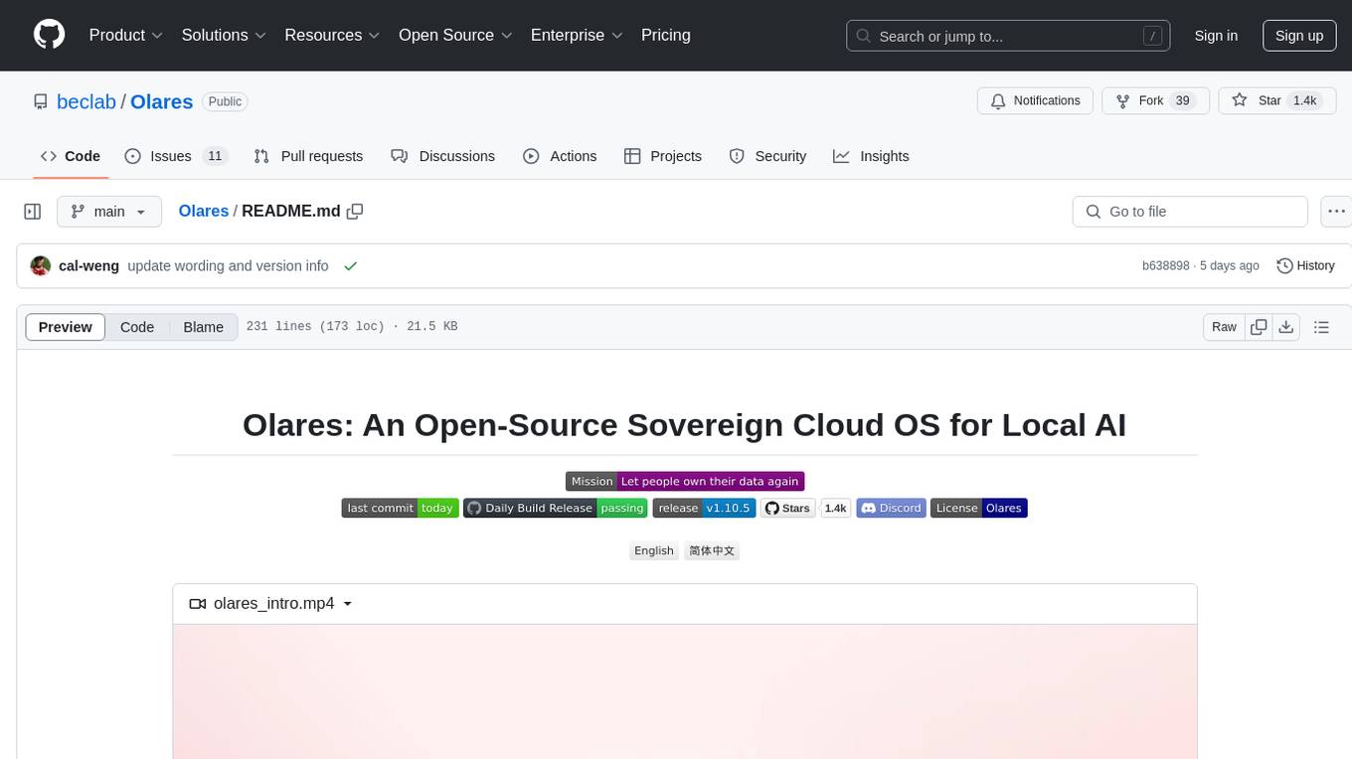The height and width of the screenshot is (759, 1352).
Task: Open Daily Build Release passing badge
Action: click(556, 508)
